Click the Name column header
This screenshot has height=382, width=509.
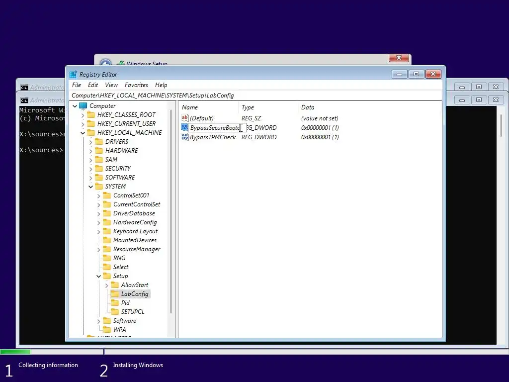click(209, 107)
